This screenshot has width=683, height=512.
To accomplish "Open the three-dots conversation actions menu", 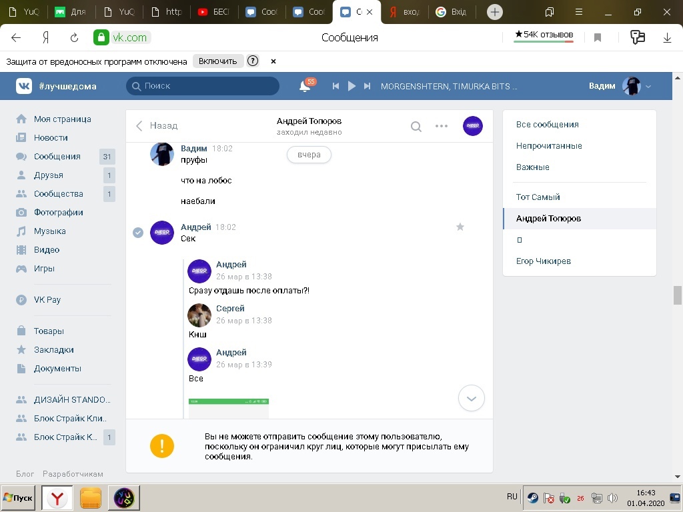I will click(x=442, y=126).
